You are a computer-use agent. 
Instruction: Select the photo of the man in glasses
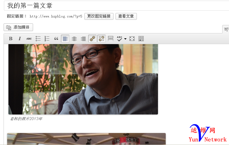83,79
